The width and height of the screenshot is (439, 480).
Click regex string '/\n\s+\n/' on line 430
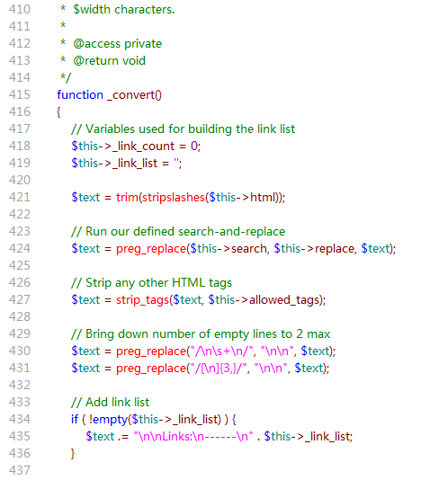223,351
